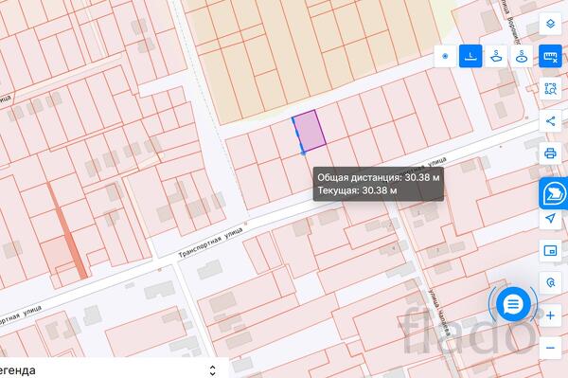Screen dimensions: 568x378
Task: Open map object search icon
Action: click(550, 282)
